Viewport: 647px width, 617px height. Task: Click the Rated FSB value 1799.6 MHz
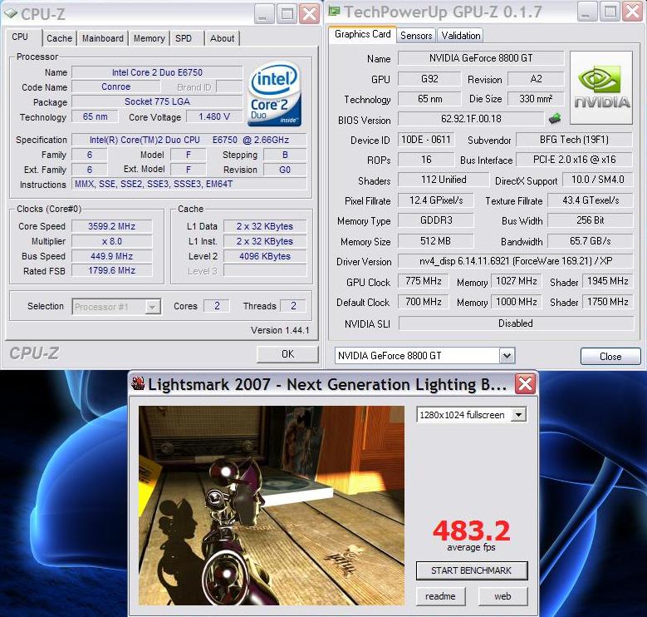click(112, 270)
